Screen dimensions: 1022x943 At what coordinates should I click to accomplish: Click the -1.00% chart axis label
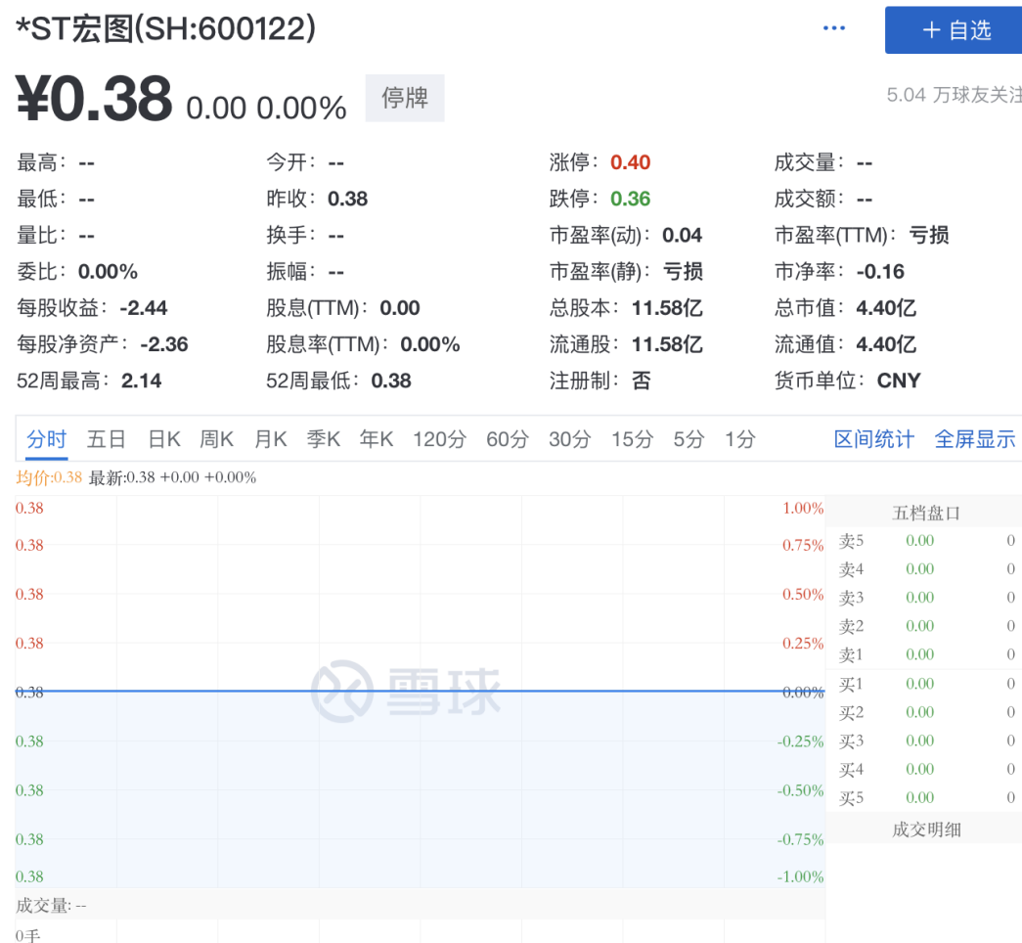(800, 876)
